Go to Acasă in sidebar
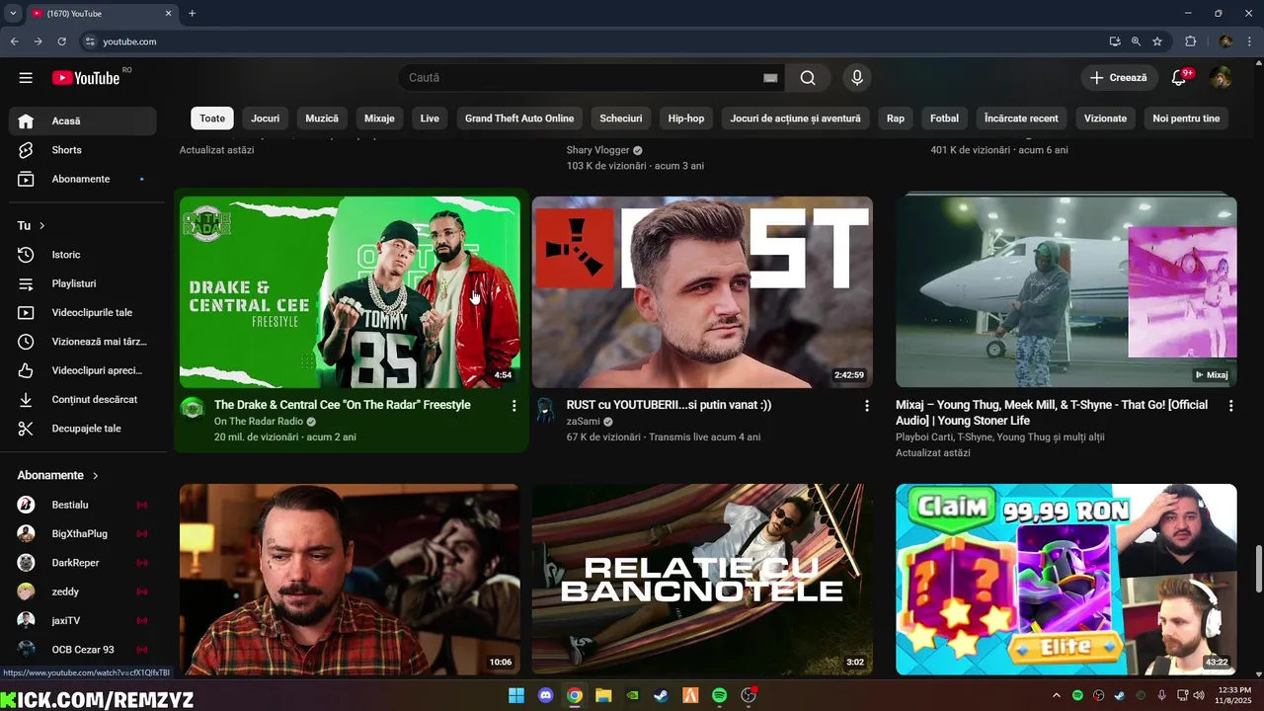The image size is (1264, 711). click(x=83, y=121)
